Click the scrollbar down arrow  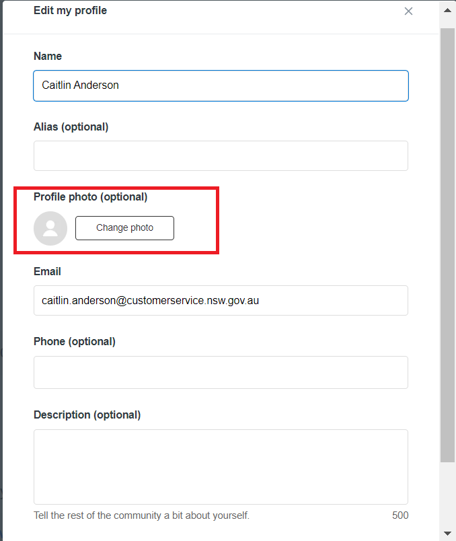pyautogui.click(x=447, y=534)
